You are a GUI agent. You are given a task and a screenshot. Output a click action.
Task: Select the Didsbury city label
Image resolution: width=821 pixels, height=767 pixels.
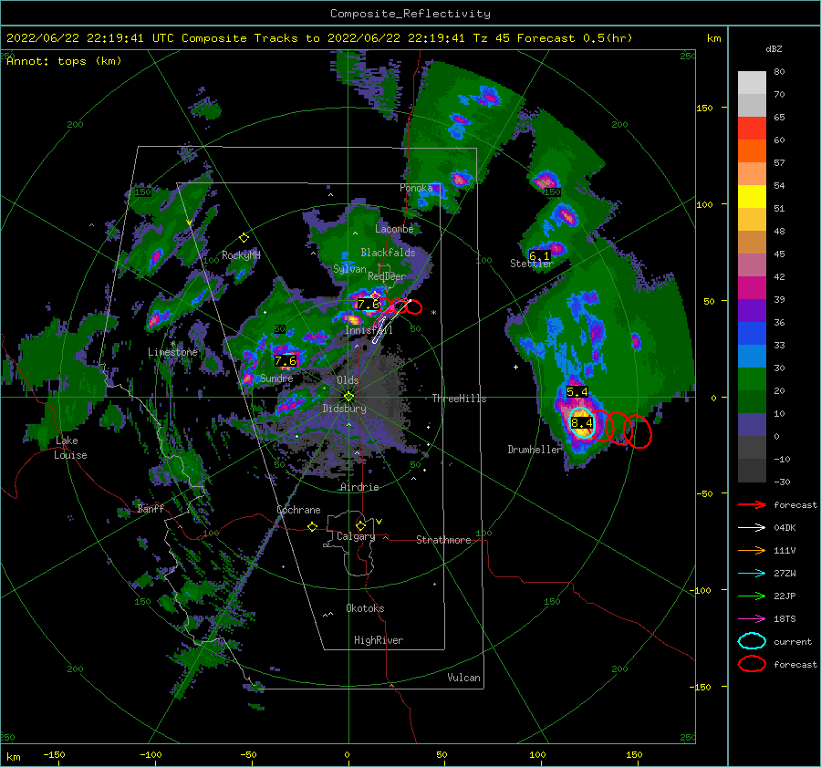coord(345,409)
